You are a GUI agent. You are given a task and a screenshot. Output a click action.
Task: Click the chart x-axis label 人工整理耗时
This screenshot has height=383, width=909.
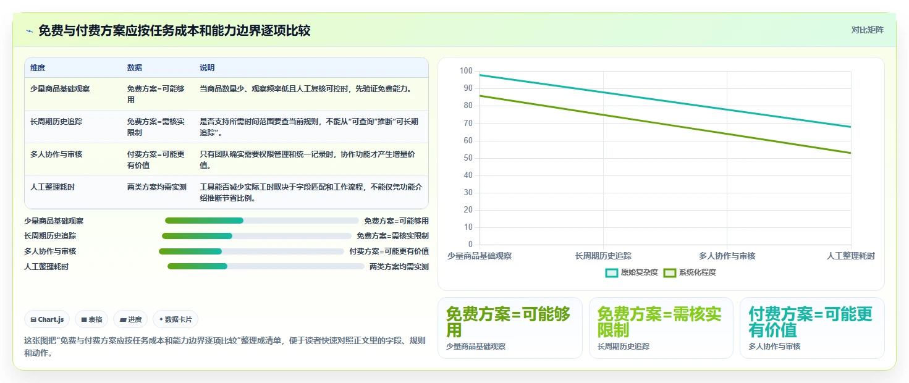tap(851, 256)
